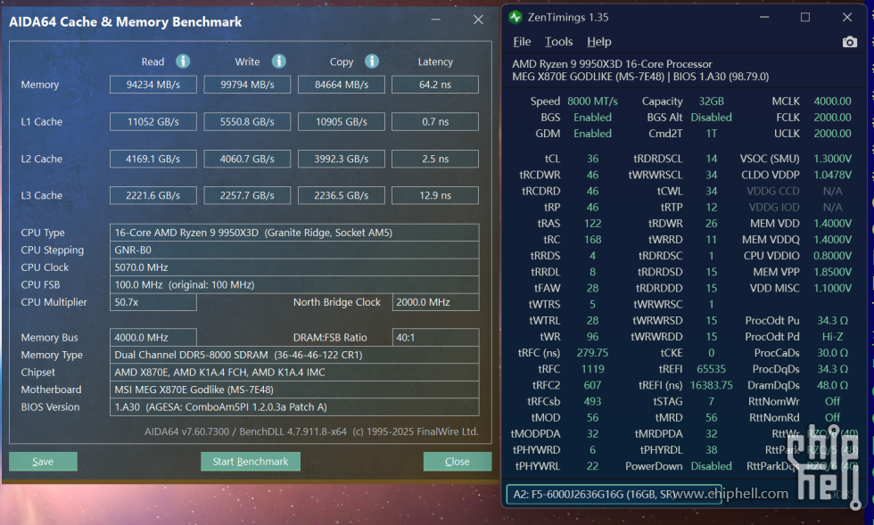Select Memory Latency value 64.2 ns
Screen dimensions: 874x525
[x=435, y=85]
